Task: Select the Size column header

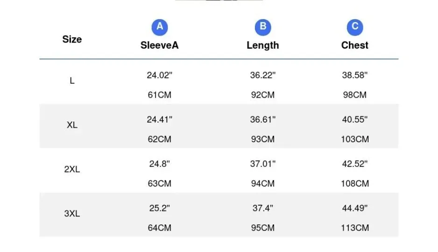Action: coord(72,39)
